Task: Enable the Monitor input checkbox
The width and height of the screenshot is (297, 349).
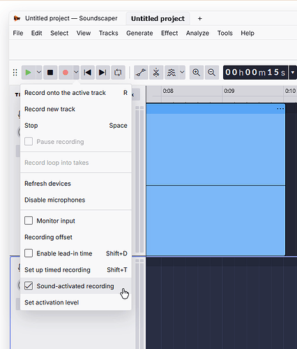Action: [x=29, y=221]
